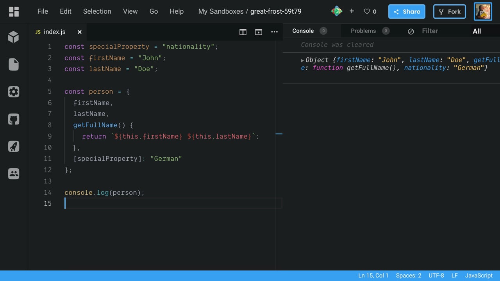This screenshot has height=281, width=500.
Task: Open the Sandbox Info cube icon
Action: (x=14, y=37)
